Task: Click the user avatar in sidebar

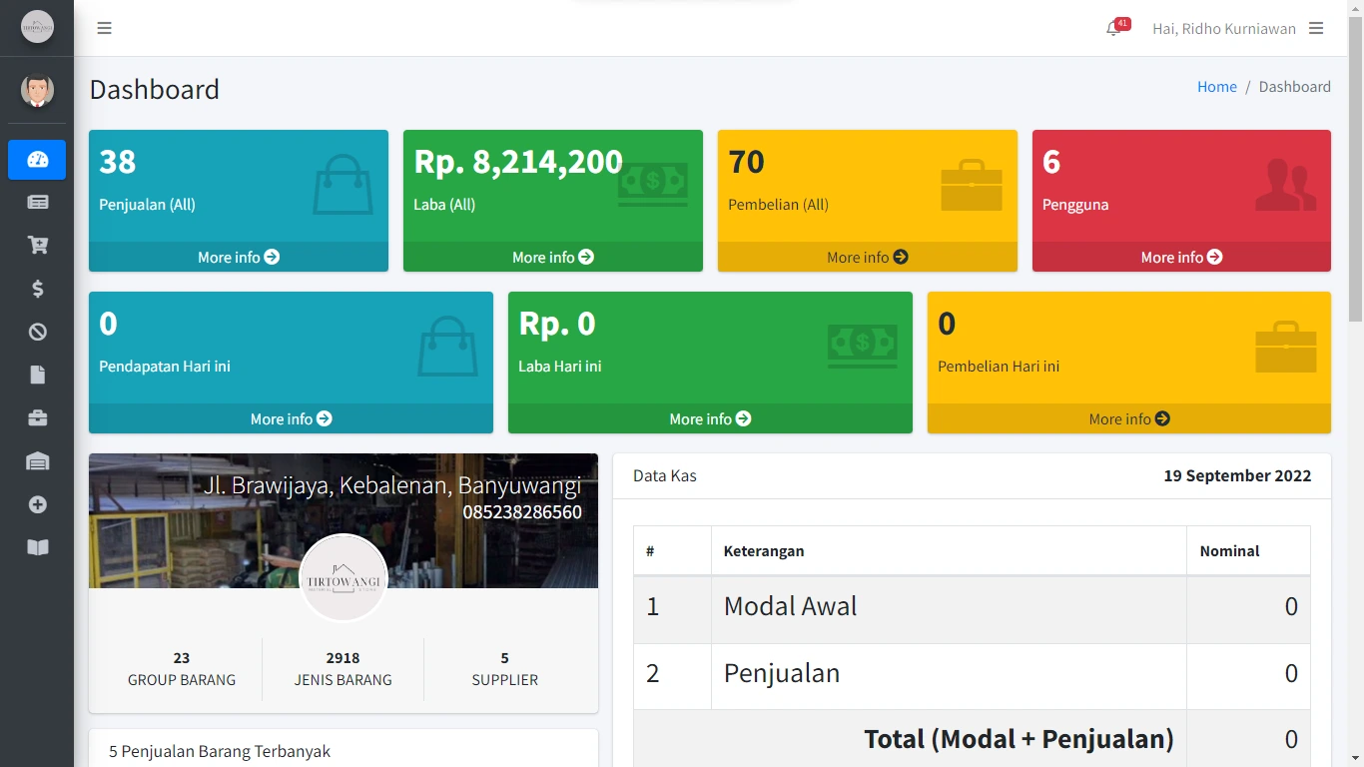Action: tap(37, 90)
